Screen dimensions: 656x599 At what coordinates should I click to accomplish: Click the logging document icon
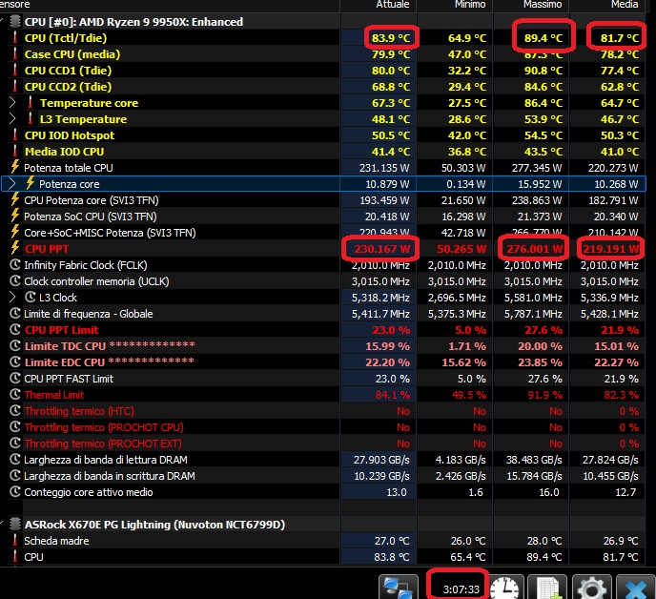[547, 588]
